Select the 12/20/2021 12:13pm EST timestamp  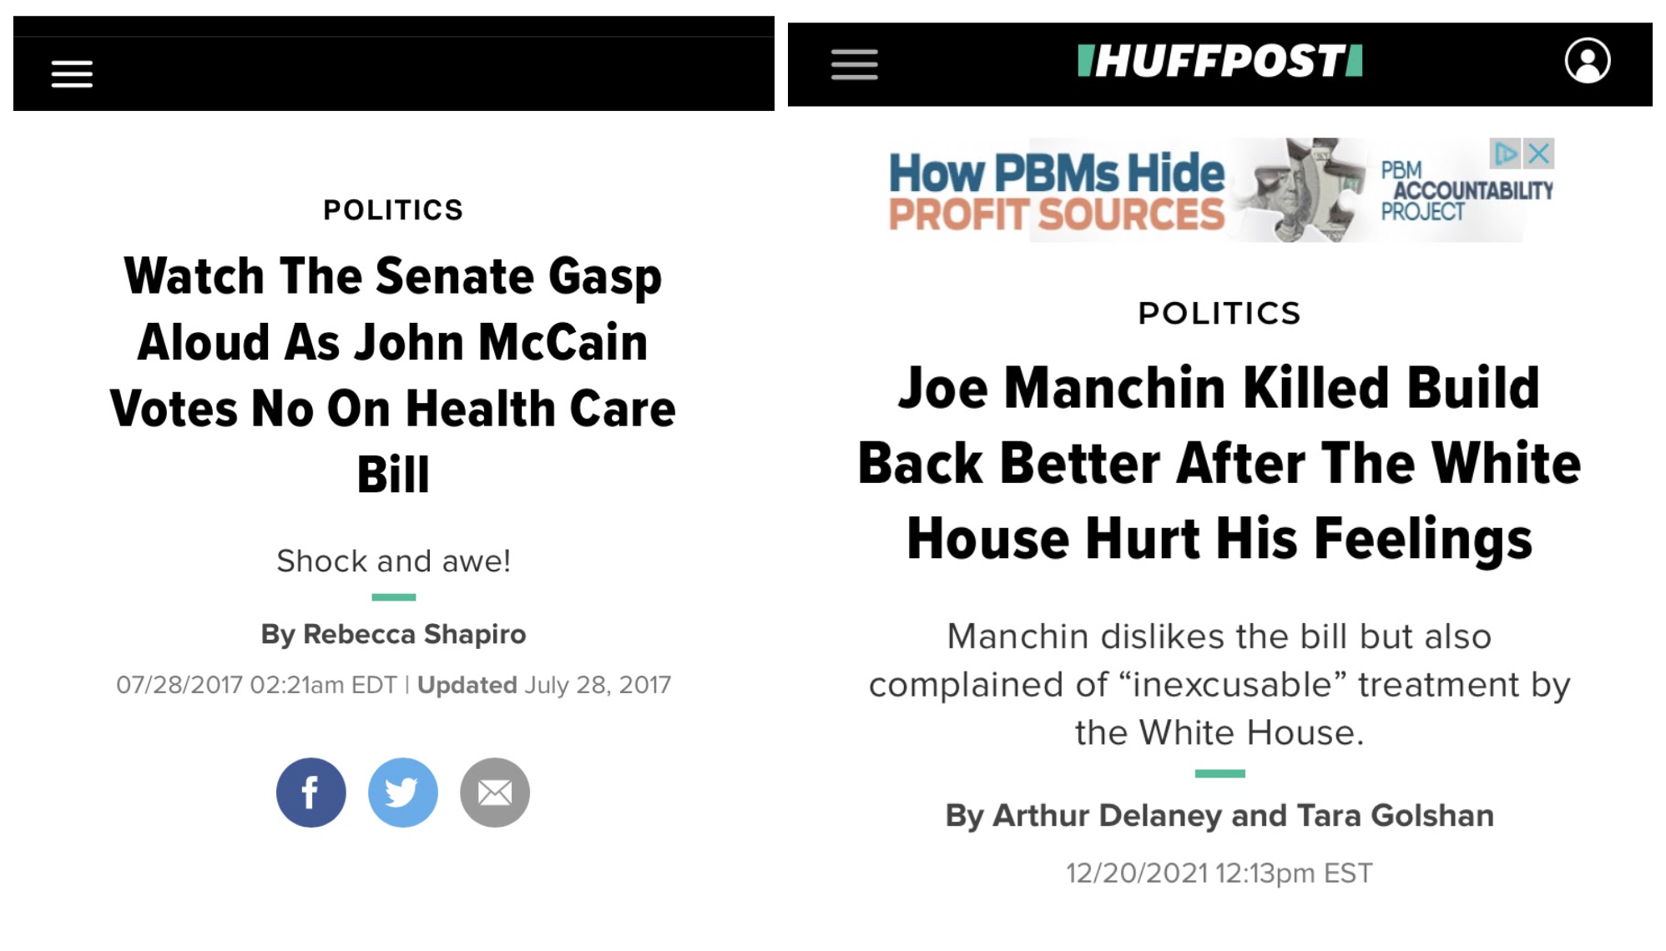(1219, 873)
